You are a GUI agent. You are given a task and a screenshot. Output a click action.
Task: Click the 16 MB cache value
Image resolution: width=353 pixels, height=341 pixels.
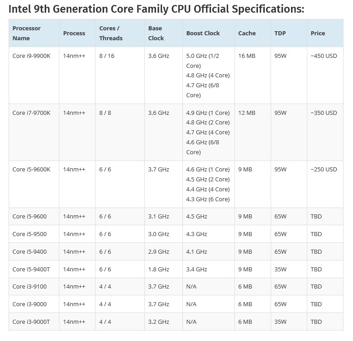(247, 56)
